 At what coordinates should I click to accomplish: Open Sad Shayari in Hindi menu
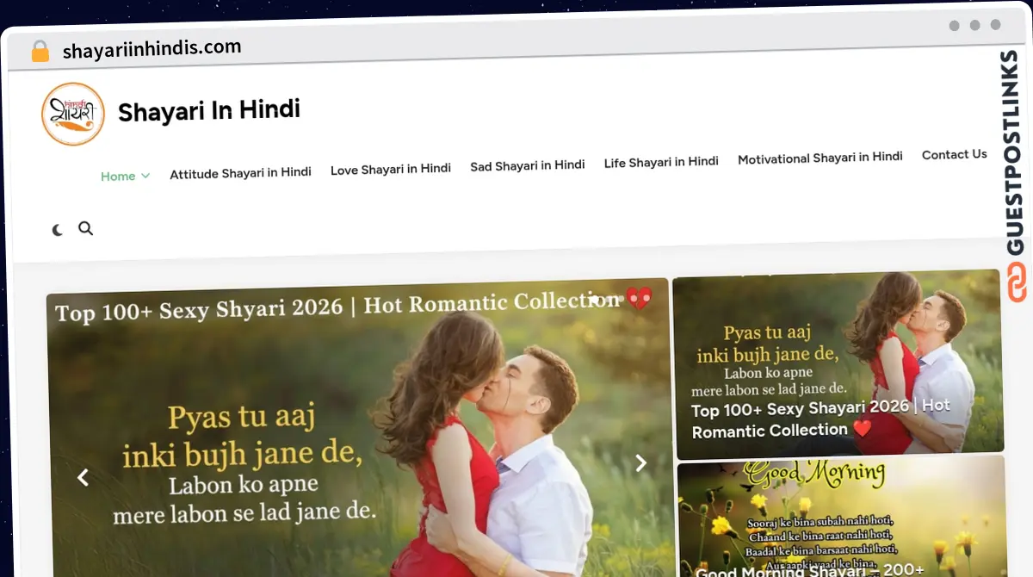coord(528,165)
